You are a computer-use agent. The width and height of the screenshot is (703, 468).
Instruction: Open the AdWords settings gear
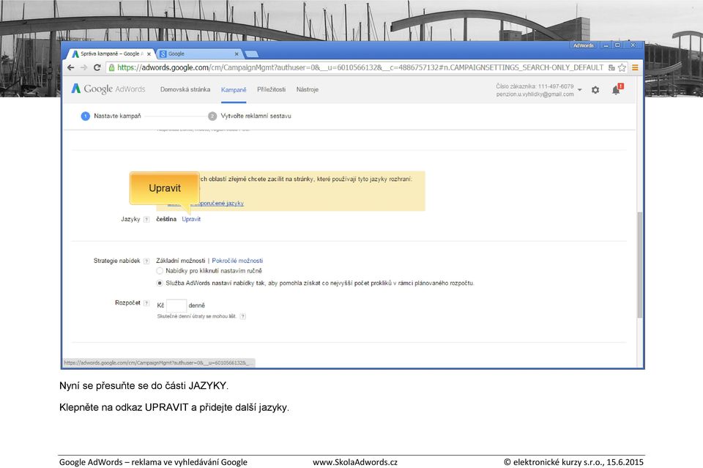coord(595,90)
